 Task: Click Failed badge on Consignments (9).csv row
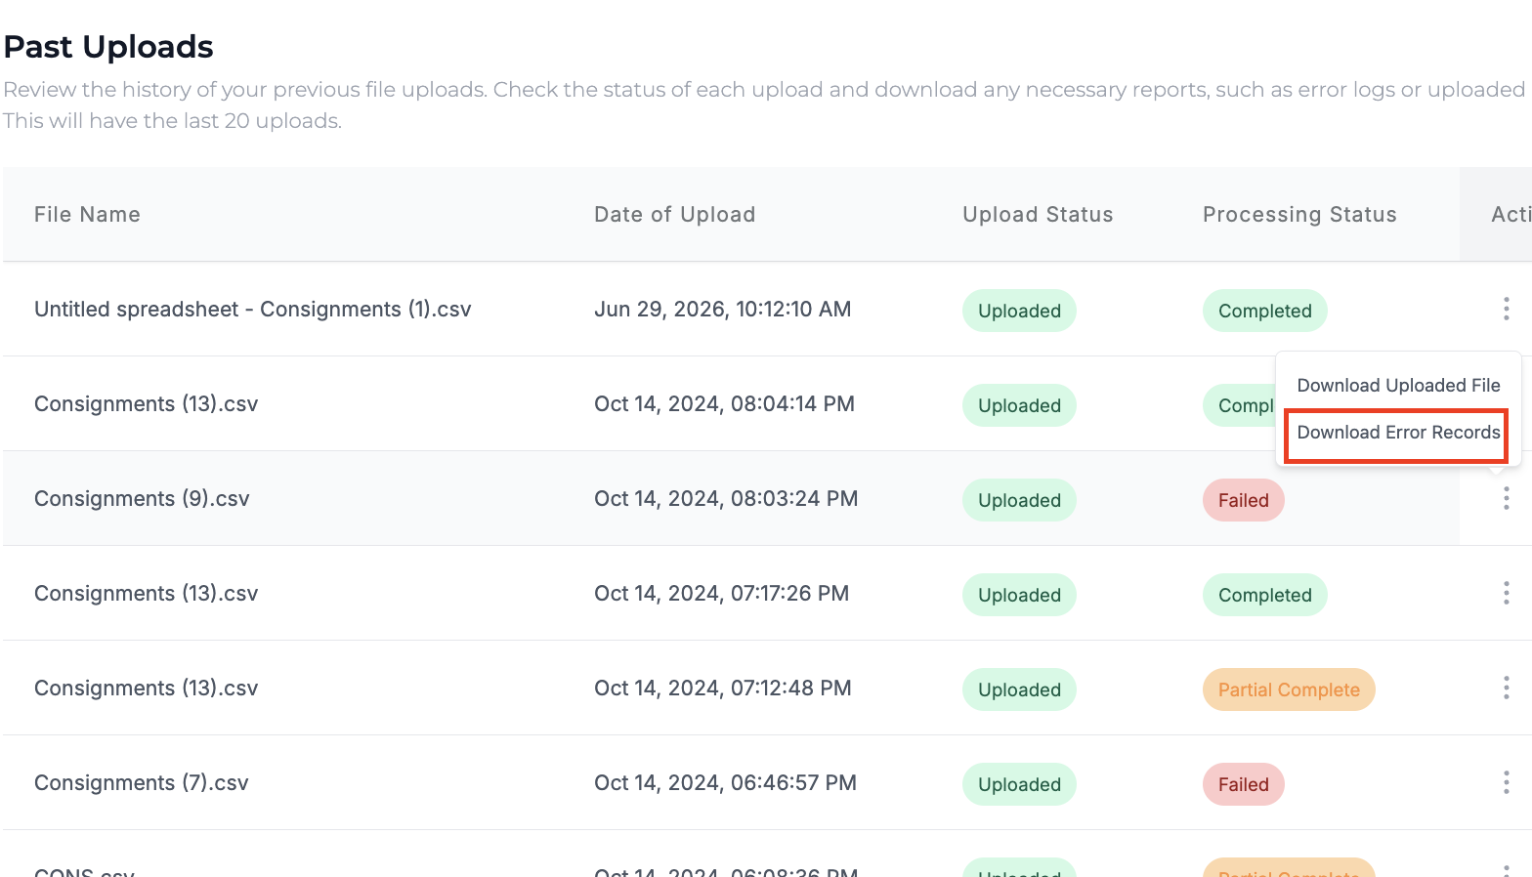pos(1243,500)
